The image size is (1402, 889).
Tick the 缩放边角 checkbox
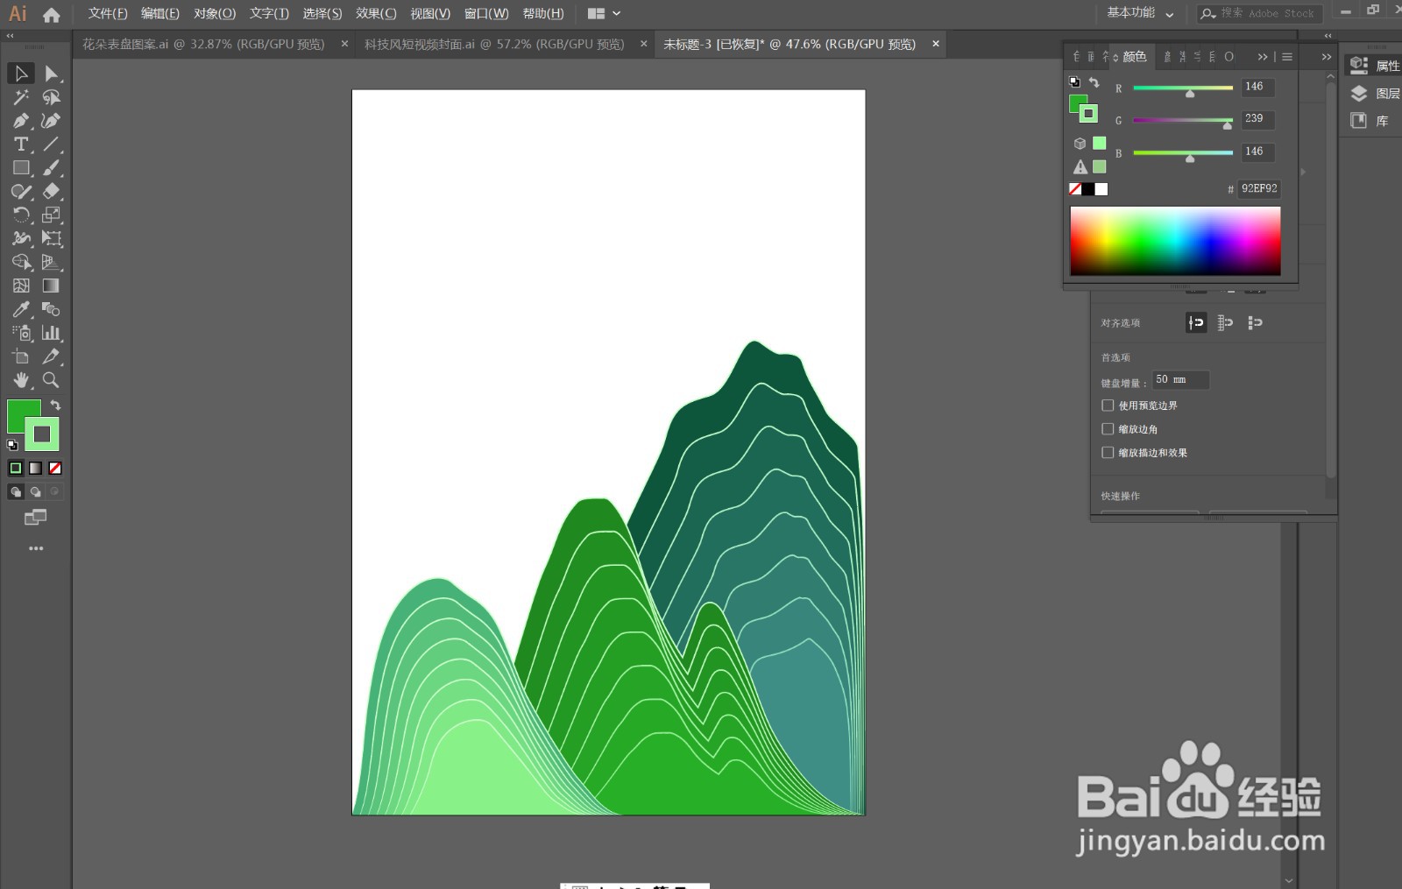point(1108,429)
